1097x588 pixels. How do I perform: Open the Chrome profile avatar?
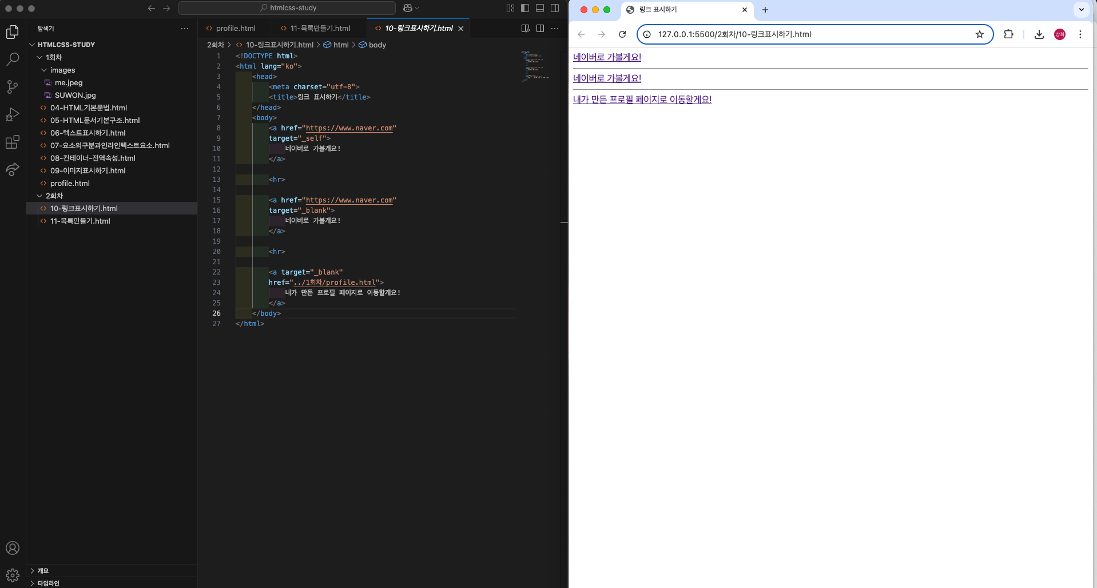point(1060,34)
